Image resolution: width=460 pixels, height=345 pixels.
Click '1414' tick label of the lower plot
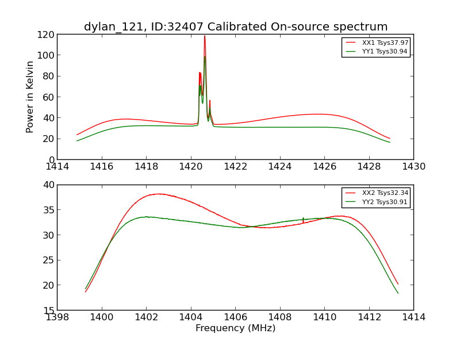[413, 317]
